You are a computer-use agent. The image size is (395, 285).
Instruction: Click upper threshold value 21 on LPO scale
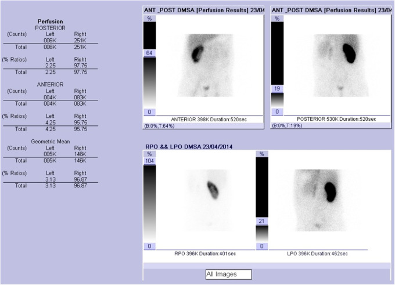[262, 221]
